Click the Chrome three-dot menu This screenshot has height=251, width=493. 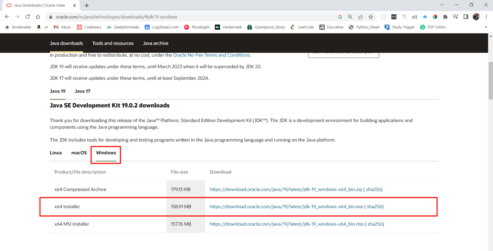coord(486,17)
